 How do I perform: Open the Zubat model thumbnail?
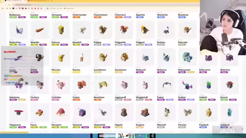tap(166, 85)
